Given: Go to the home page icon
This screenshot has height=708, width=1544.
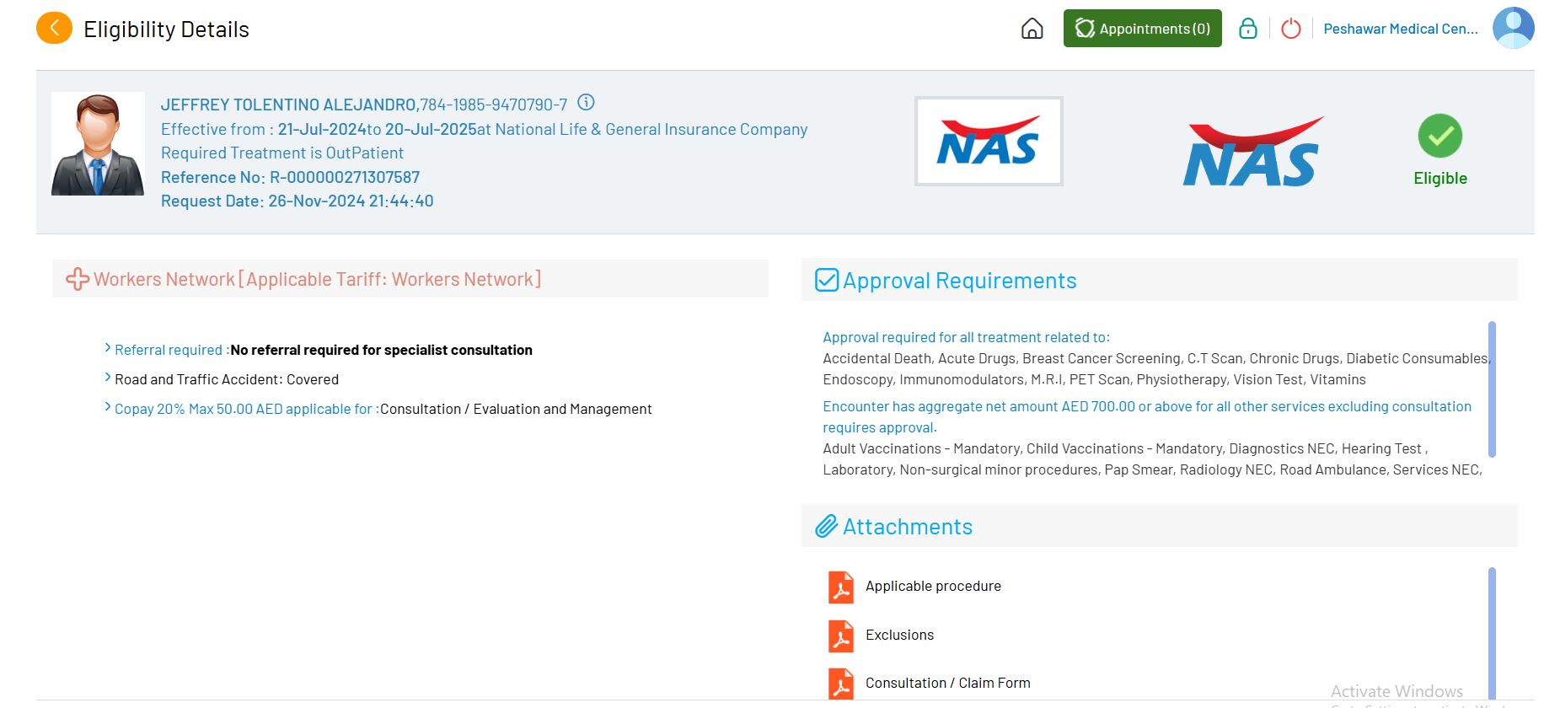Looking at the screenshot, I should pyautogui.click(x=1032, y=29).
